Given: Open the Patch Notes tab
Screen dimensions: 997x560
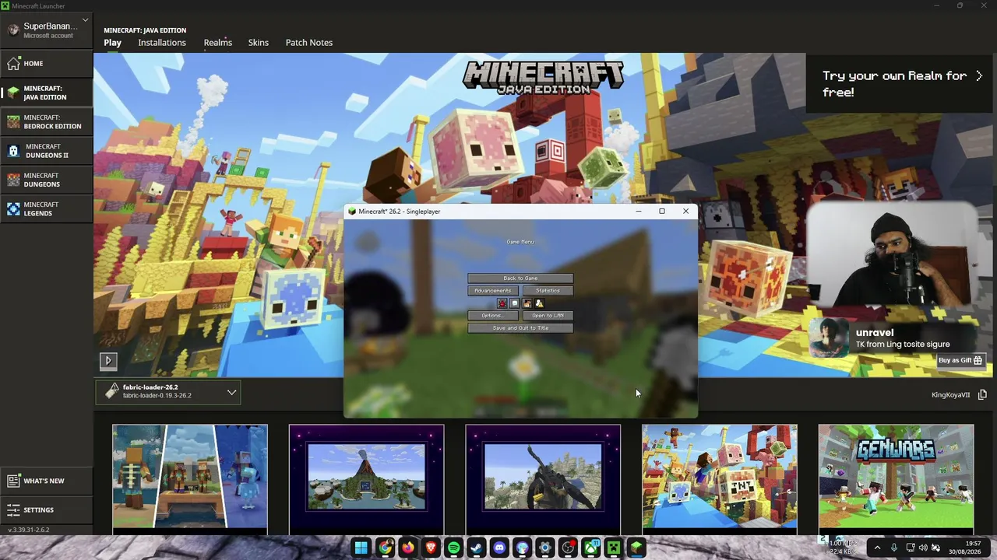Looking at the screenshot, I should [309, 43].
